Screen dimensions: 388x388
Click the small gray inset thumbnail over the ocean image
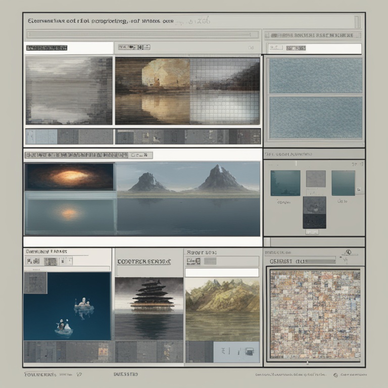click(35, 283)
